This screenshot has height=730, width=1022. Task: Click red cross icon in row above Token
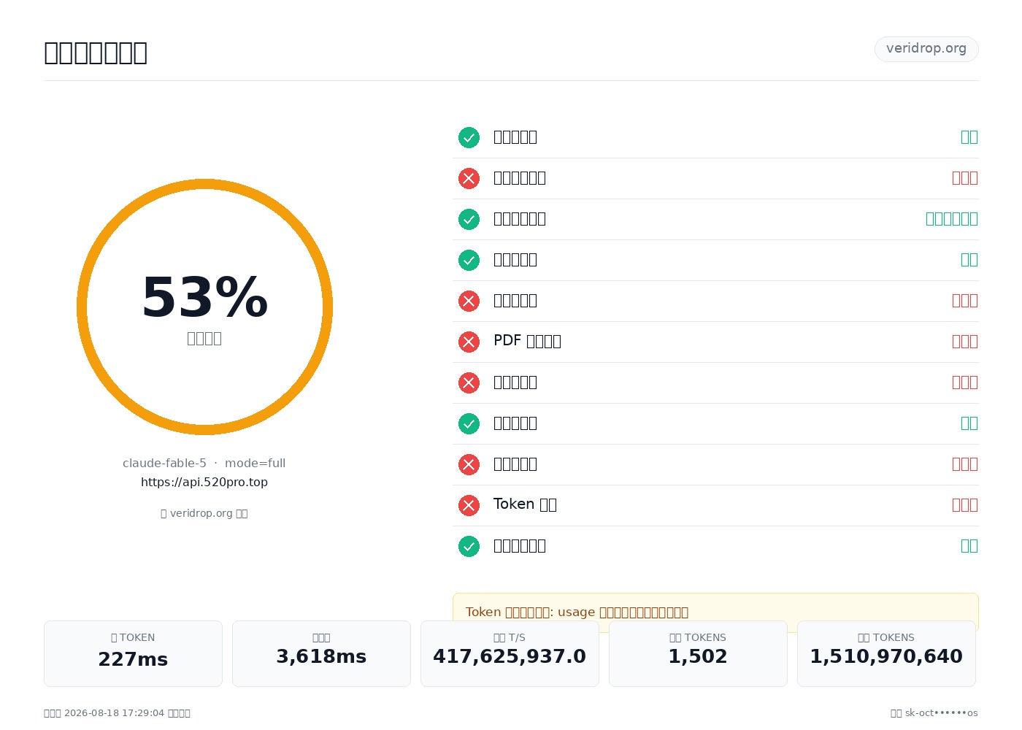tap(469, 464)
